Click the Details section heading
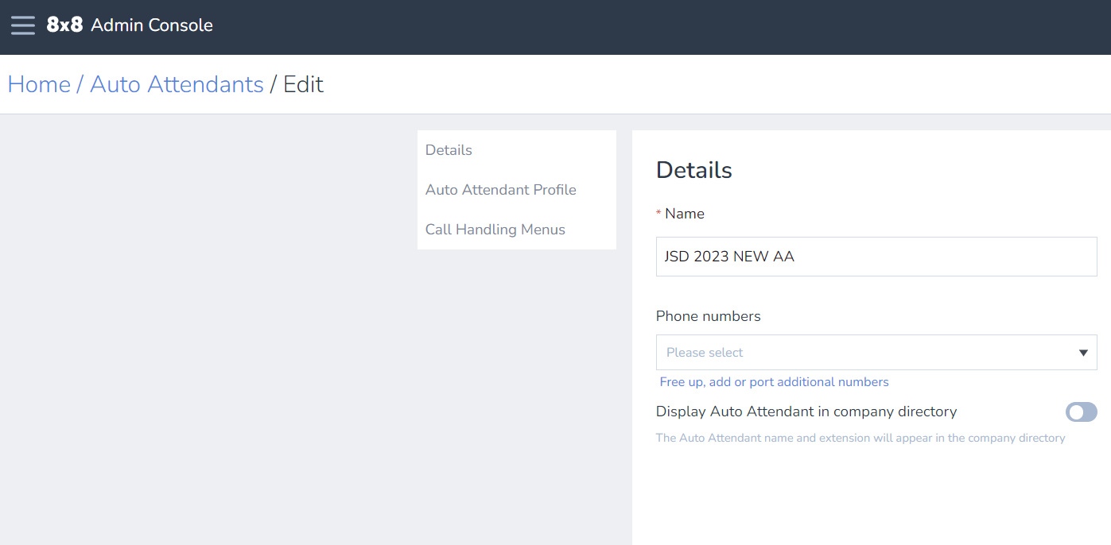 coord(693,170)
